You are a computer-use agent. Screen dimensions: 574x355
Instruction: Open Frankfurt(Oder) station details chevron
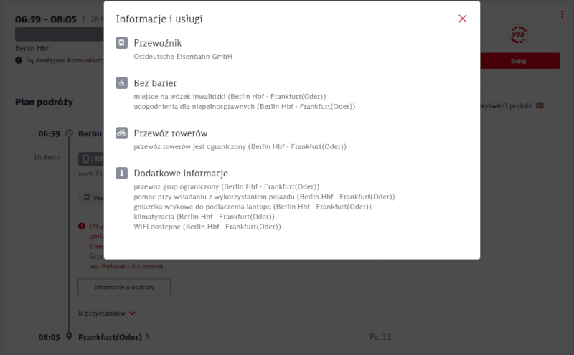pyautogui.click(x=148, y=336)
